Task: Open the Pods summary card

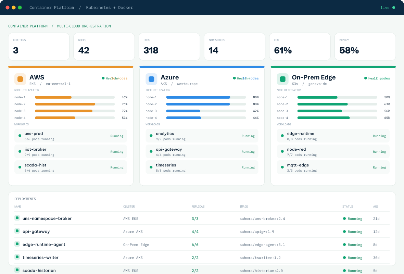Action: [x=169, y=47]
